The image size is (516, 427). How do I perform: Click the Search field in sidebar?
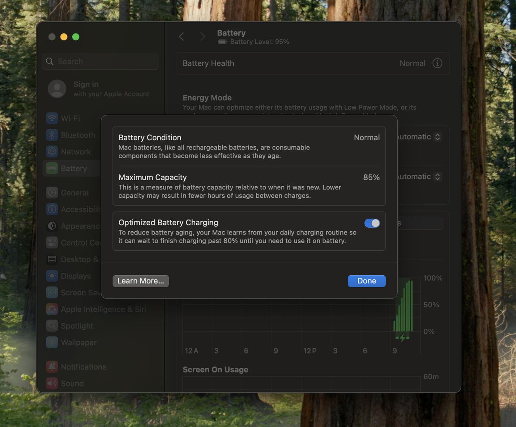click(101, 61)
